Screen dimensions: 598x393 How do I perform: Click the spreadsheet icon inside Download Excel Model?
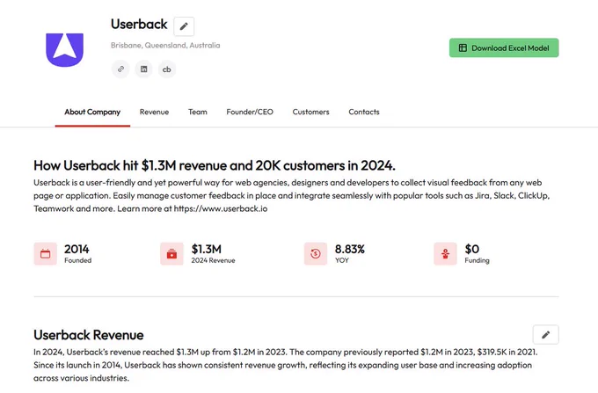pyautogui.click(x=463, y=47)
